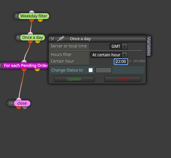This screenshot has width=171, height=158.
Task: Open the Variables side tab
Action: point(149,46)
